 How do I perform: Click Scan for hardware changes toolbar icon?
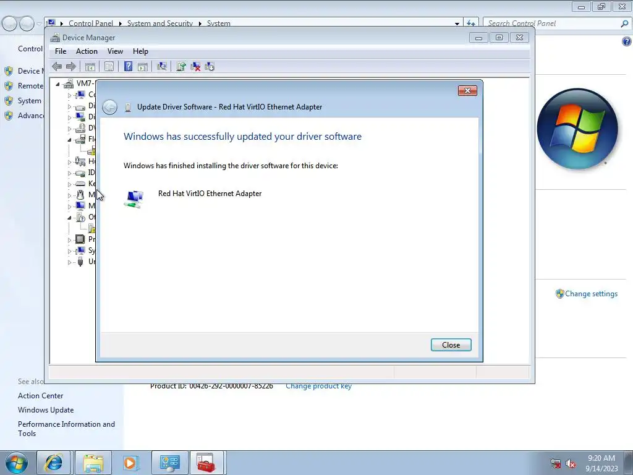(162, 67)
